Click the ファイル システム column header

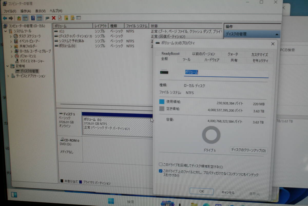137,26
